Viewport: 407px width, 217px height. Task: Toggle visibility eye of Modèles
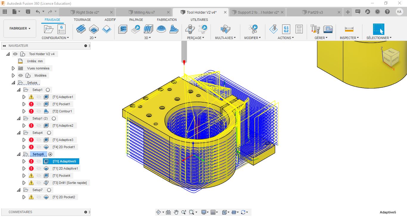21,75
